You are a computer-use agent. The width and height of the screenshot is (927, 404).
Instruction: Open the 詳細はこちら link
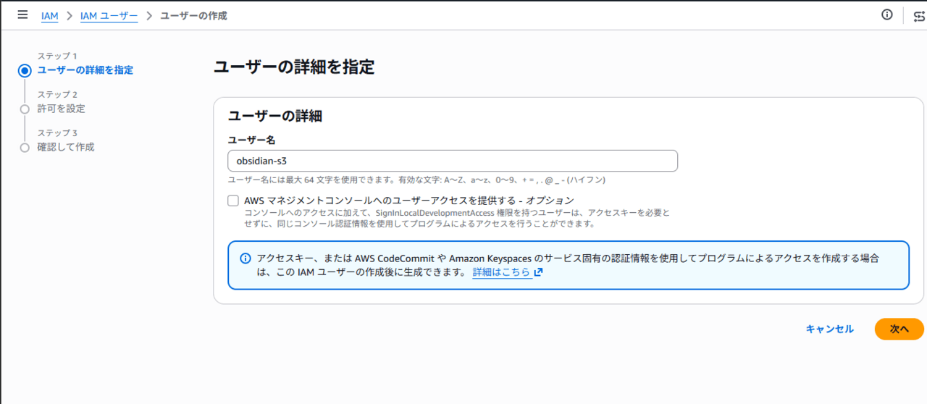tap(501, 272)
